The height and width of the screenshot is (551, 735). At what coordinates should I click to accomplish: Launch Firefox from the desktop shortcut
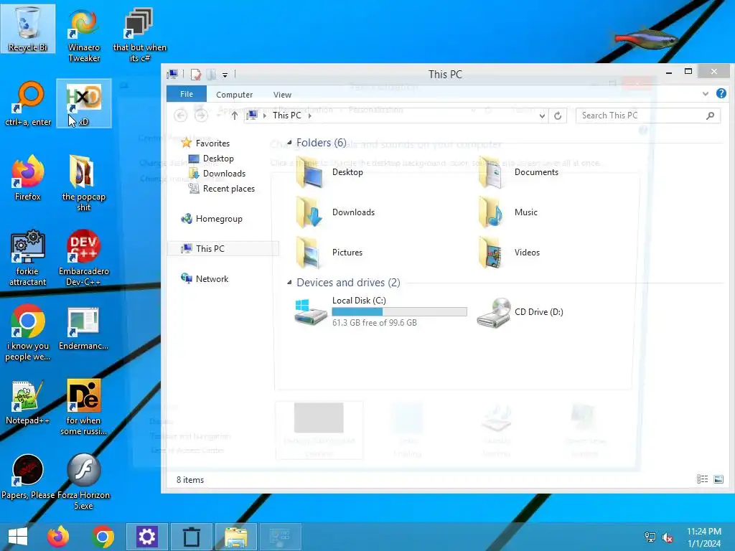pyautogui.click(x=28, y=178)
